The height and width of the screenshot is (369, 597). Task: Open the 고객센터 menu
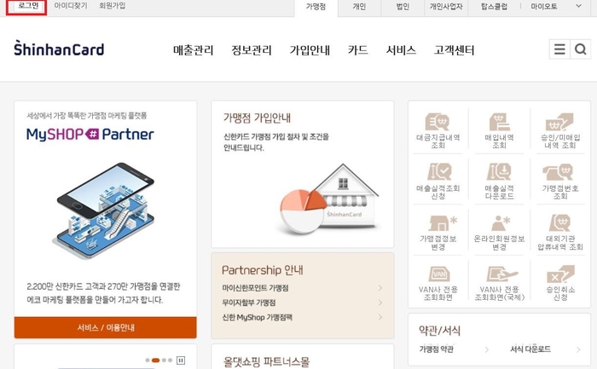click(x=455, y=50)
